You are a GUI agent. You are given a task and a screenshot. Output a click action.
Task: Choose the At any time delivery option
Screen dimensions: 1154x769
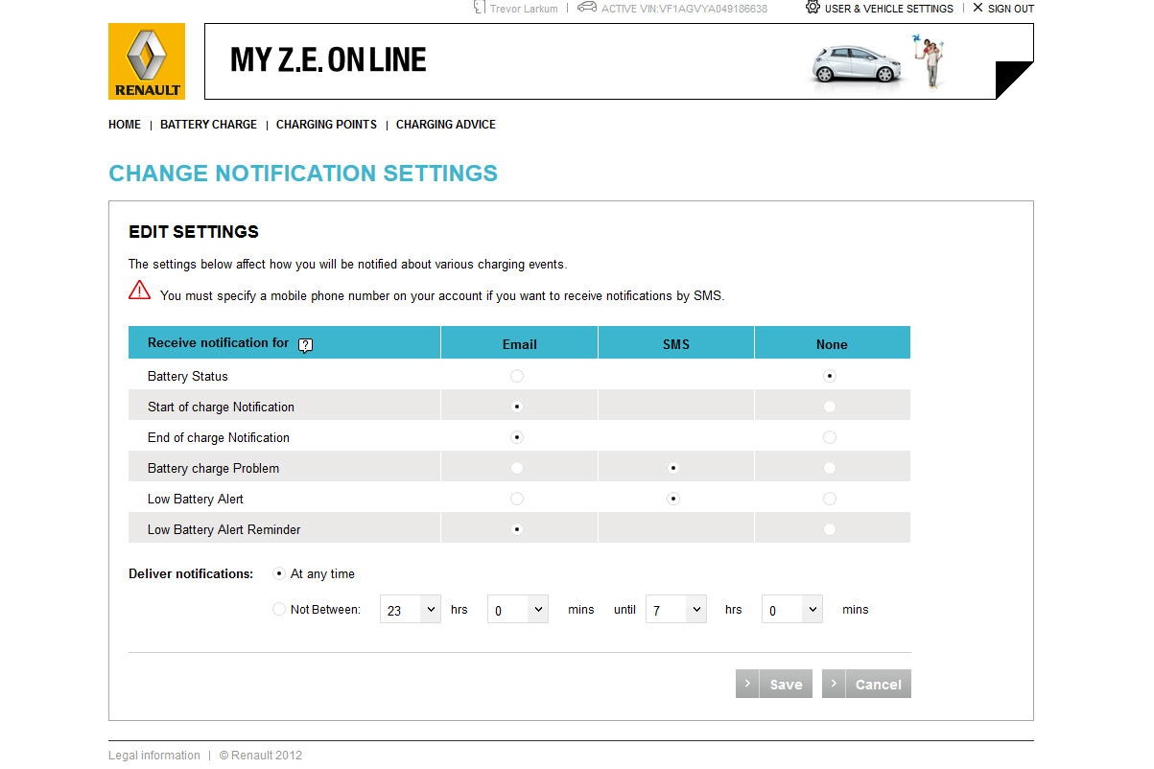pos(279,573)
